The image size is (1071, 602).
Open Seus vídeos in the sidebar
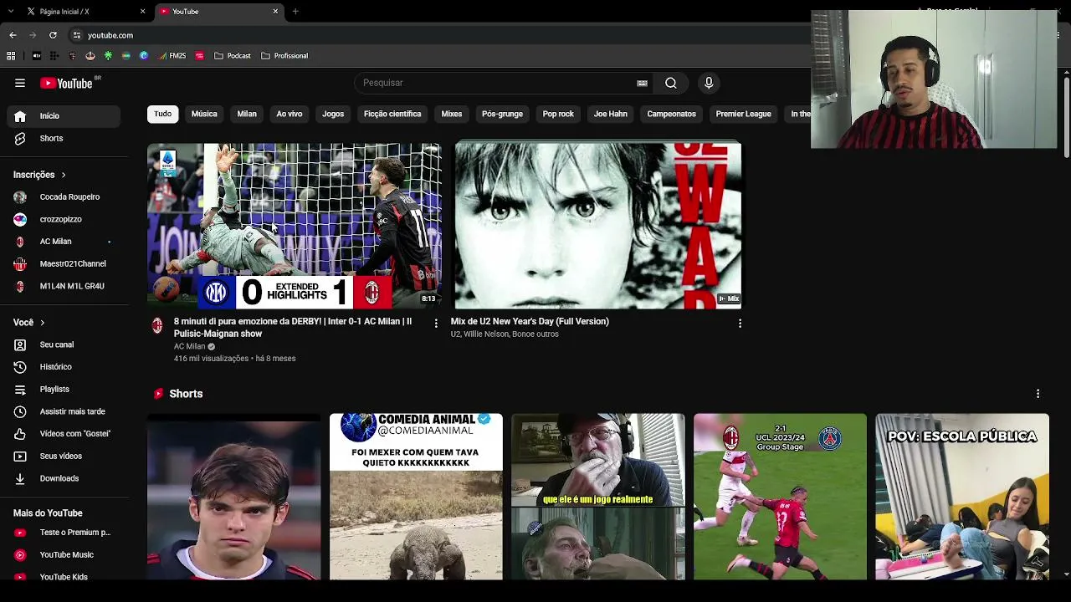pos(64,457)
